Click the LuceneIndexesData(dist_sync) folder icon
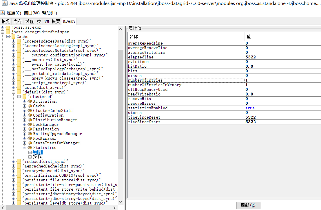 click(x=19, y=41)
